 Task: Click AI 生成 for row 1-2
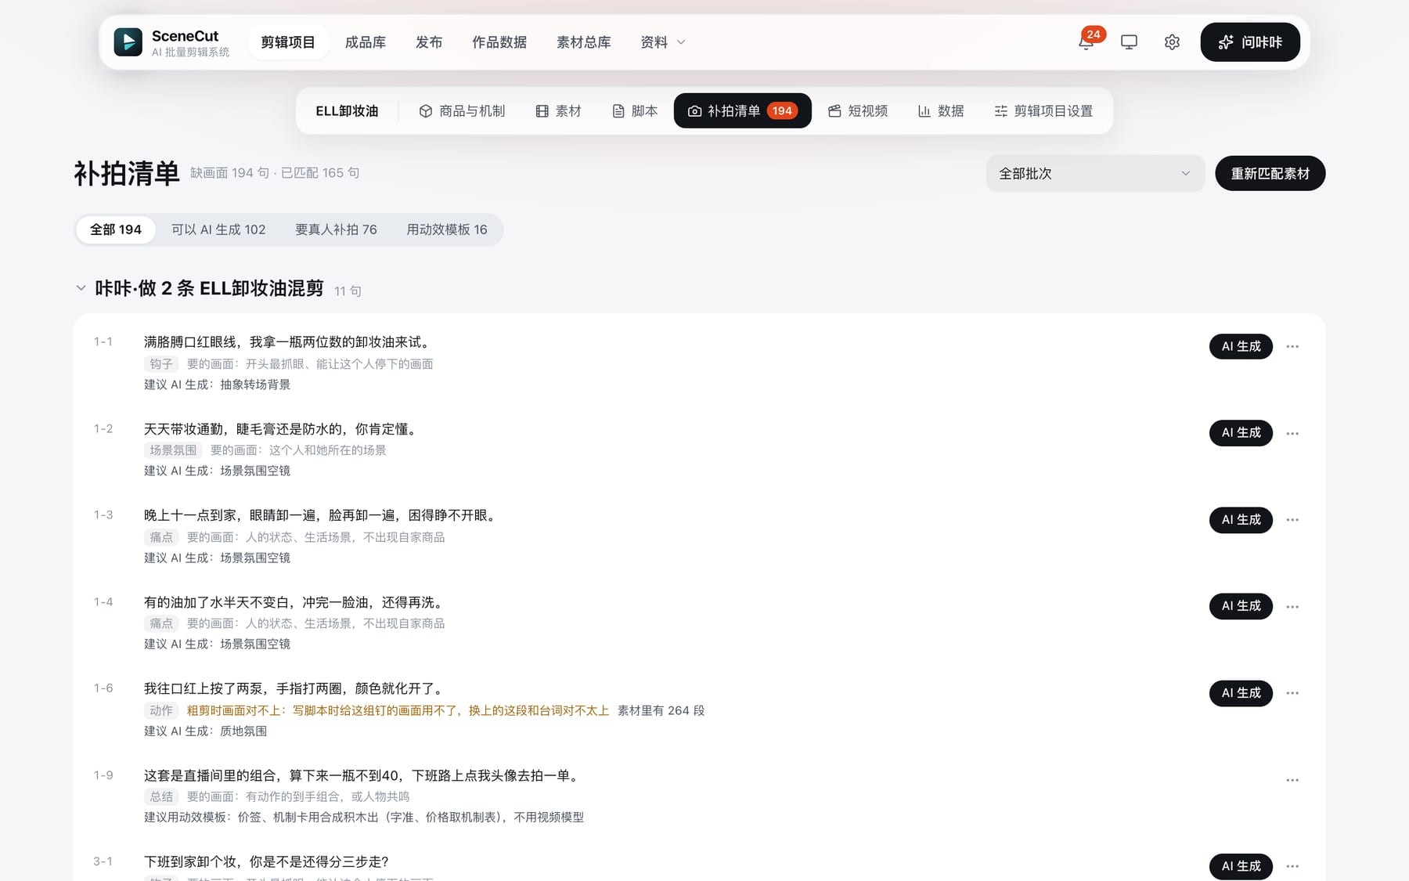1241,433
